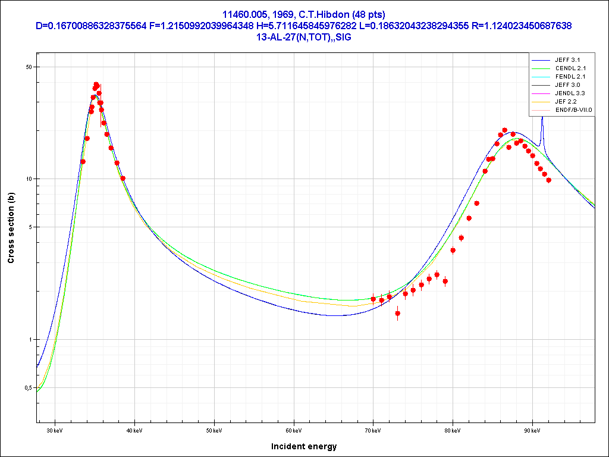Click the 90 keV x-axis tick label
Screen dimensions: 609x457
point(532,430)
